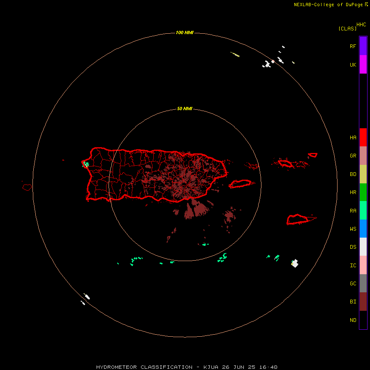
Task: Click the BI brown legend swatch
Action: (x=363, y=302)
